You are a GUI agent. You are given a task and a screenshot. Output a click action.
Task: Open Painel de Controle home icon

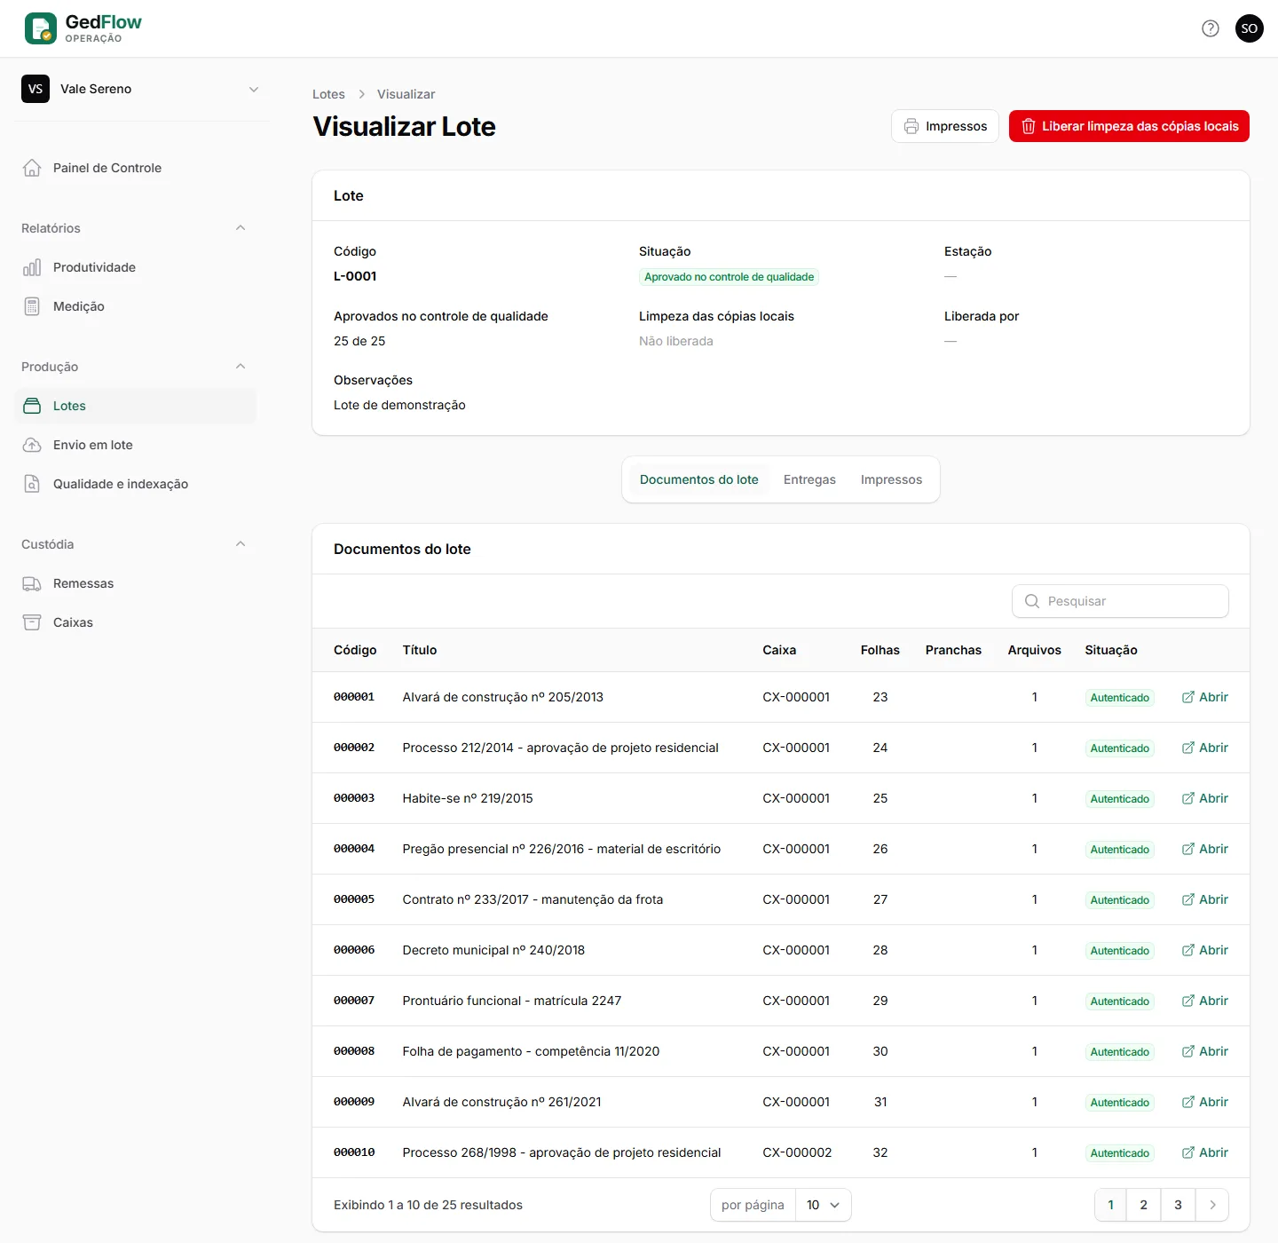32,168
